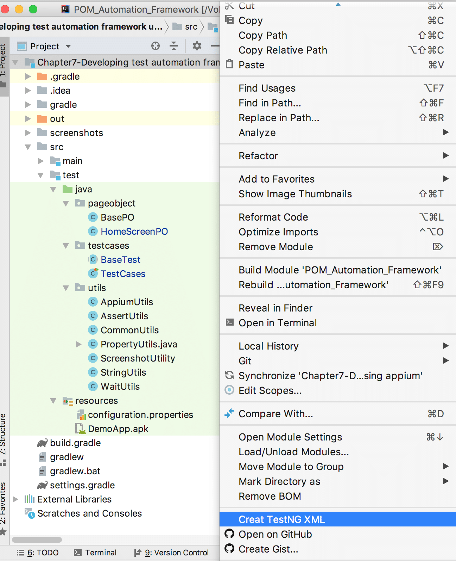Click the DemoApp.apk file icon
The height and width of the screenshot is (561, 456).
pos(81,429)
